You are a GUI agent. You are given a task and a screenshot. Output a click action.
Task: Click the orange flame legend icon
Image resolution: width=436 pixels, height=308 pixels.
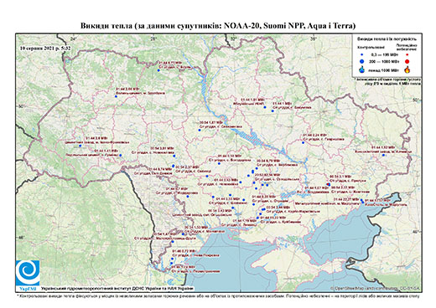click(x=407, y=69)
